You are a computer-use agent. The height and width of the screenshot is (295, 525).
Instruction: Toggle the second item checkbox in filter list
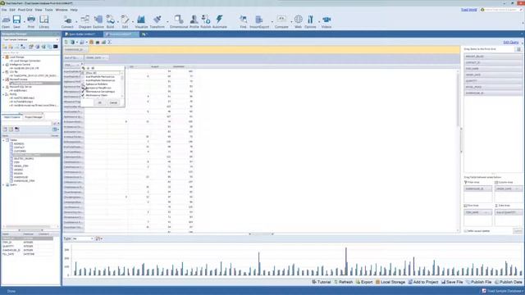click(83, 80)
